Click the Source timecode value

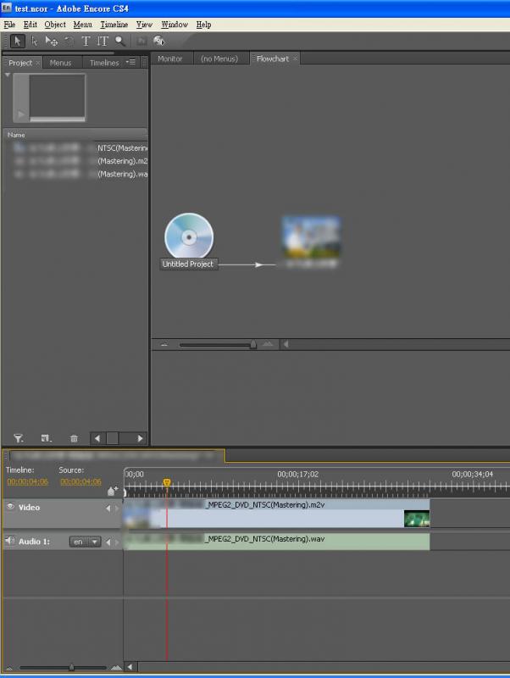(80, 481)
